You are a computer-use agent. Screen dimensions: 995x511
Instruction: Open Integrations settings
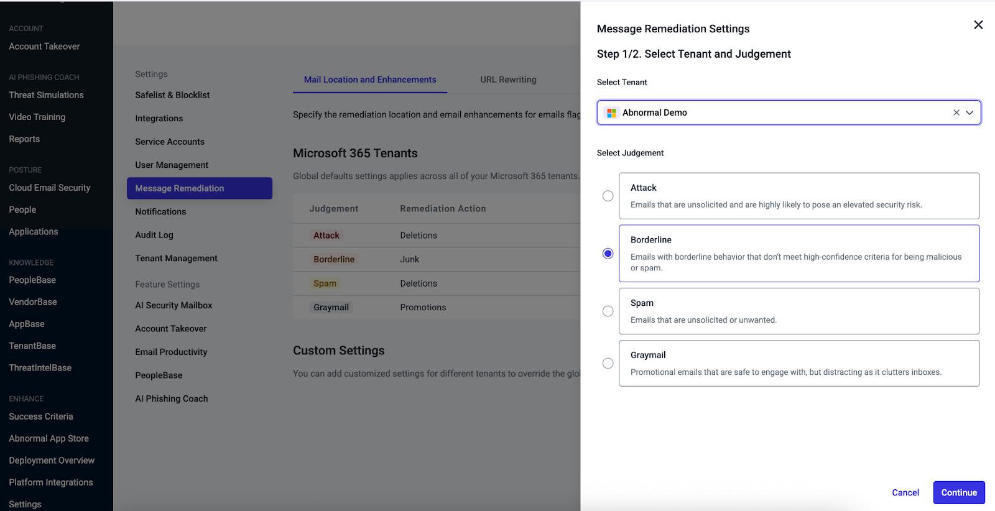pos(159,118)
